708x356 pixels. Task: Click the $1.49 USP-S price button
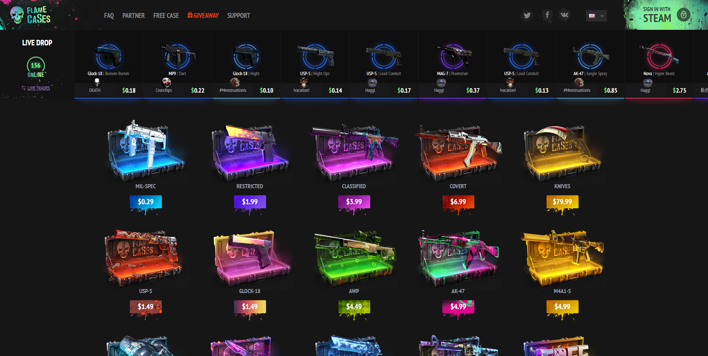[x=146, y=306]
